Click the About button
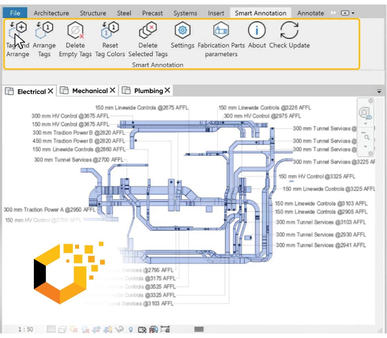Image resolution: width=387 pixels, height=338 pixels. pyautogui.click(x=256, y=31)
